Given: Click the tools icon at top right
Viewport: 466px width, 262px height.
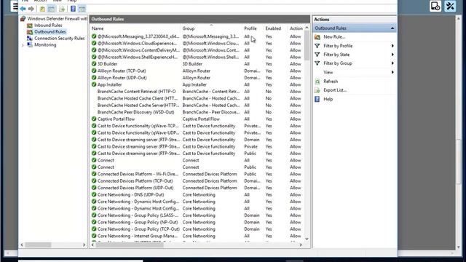Looking at the screenshot, I should point(450,6).
